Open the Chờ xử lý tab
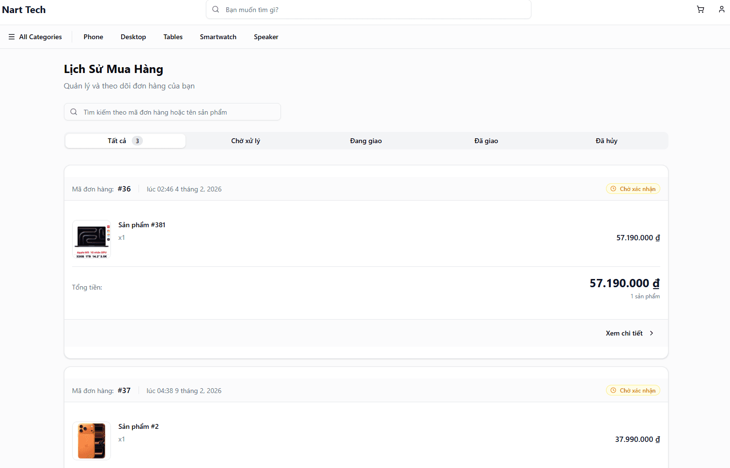This screenshot has height=468, width=730. click(x=246, y=141)
